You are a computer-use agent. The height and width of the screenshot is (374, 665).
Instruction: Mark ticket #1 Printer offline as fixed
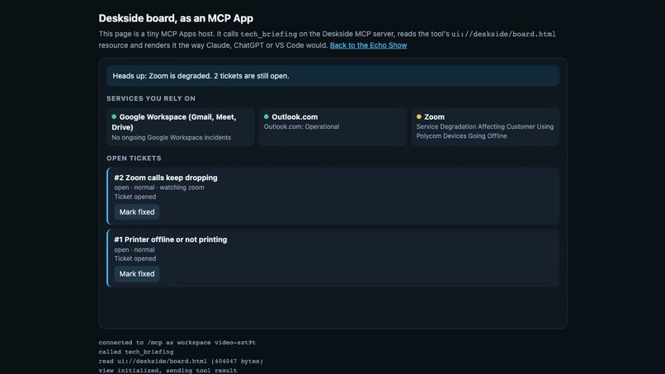point(137,274)
